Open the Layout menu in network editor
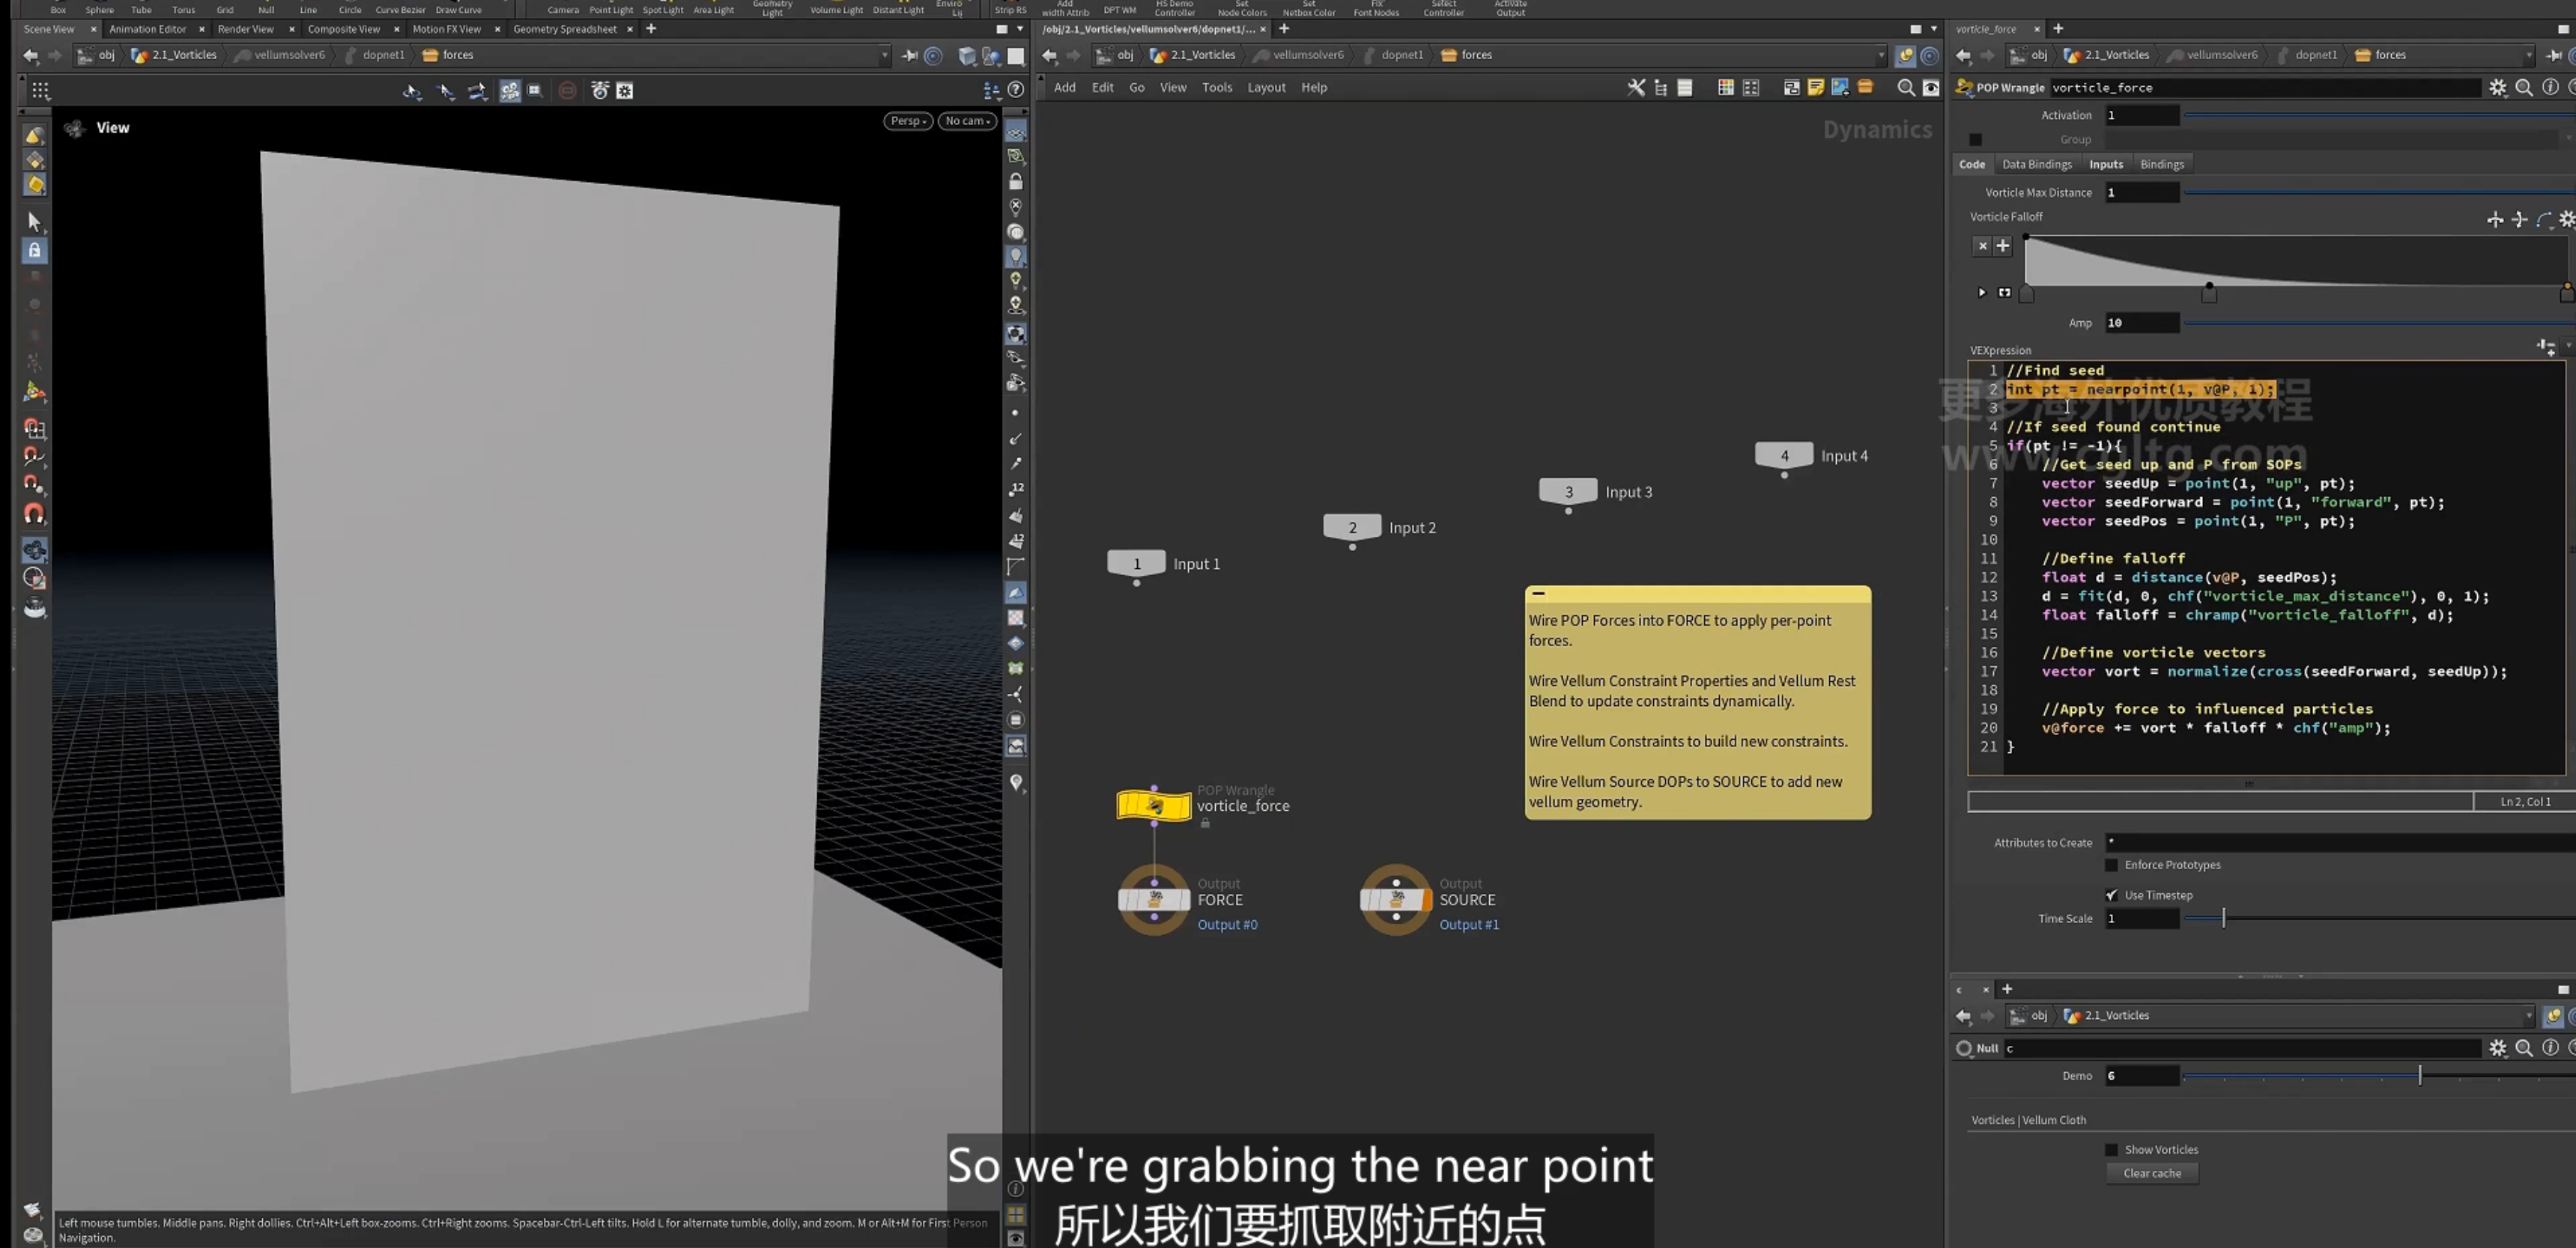 [1266, 88]
